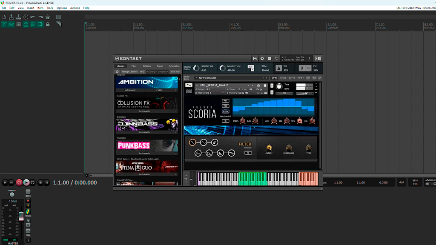The height and width of the screenshot is (245, 436).
Task: Expand DjinnBass Instruments dropdown arrow
Action: [176, 132]
